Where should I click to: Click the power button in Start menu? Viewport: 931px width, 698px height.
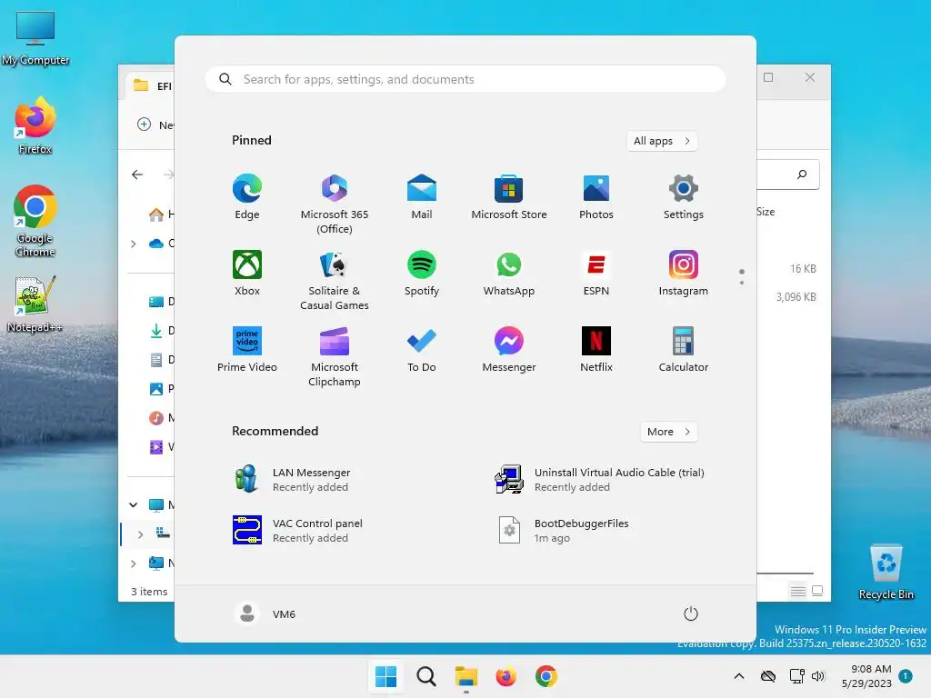click(x=691, y=613)
